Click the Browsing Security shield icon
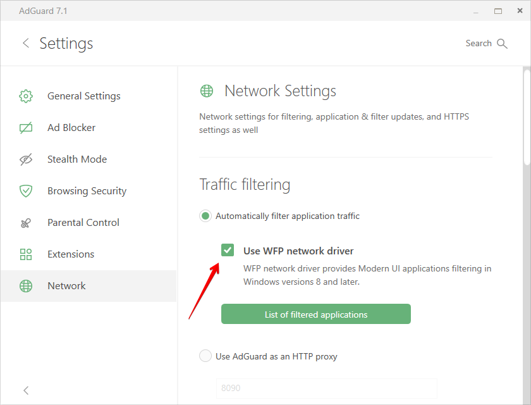The width and height of the screenshot is (531, 405). pyautogui.click(x=26, y=191)
